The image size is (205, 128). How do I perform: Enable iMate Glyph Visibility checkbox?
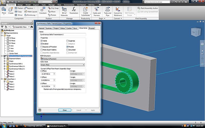coord(42,50)
